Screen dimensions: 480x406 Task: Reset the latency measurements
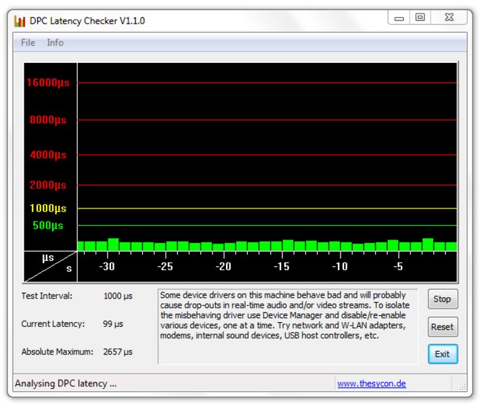[442, 327]
